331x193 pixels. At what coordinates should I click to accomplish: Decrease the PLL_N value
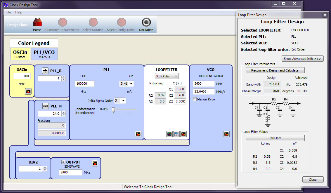[63, 115]
